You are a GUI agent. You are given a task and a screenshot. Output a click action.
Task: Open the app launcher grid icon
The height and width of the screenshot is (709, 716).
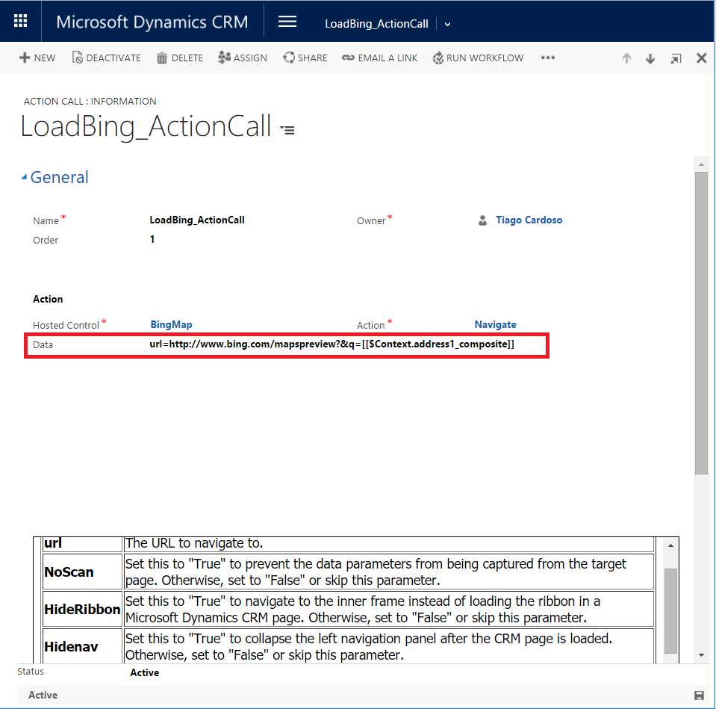[20, 22]
